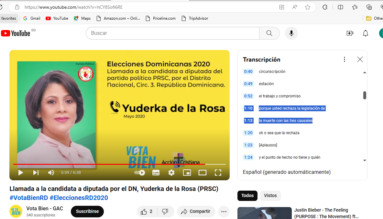Open Collections icon

(x=369, y=7)
